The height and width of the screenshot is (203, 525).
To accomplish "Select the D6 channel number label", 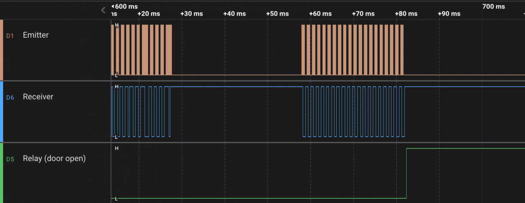I will 10,98.
